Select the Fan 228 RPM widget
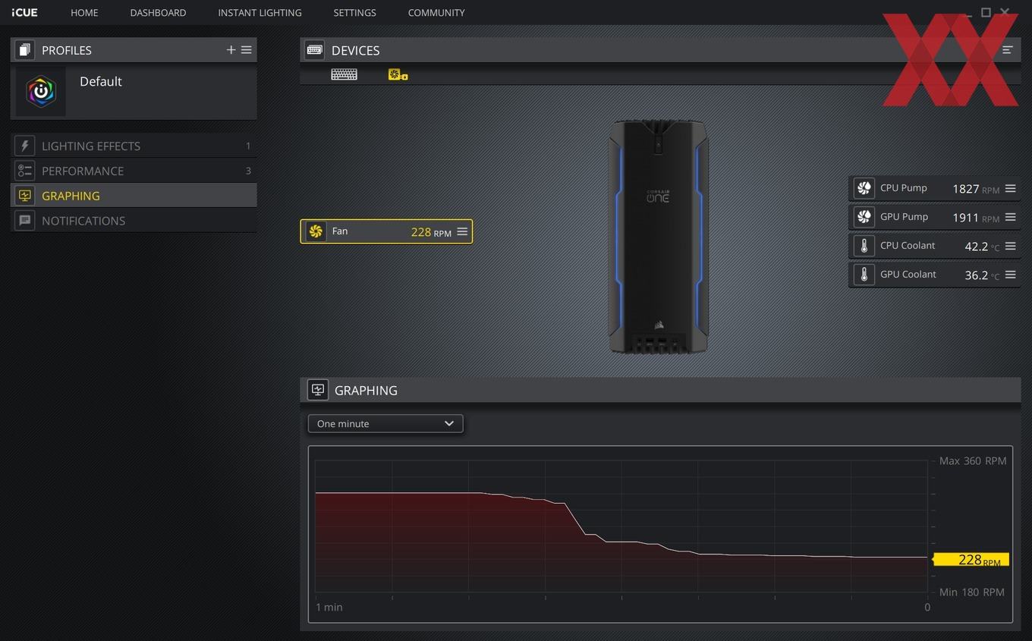1032x641 pixels. (x=386, y=231)
